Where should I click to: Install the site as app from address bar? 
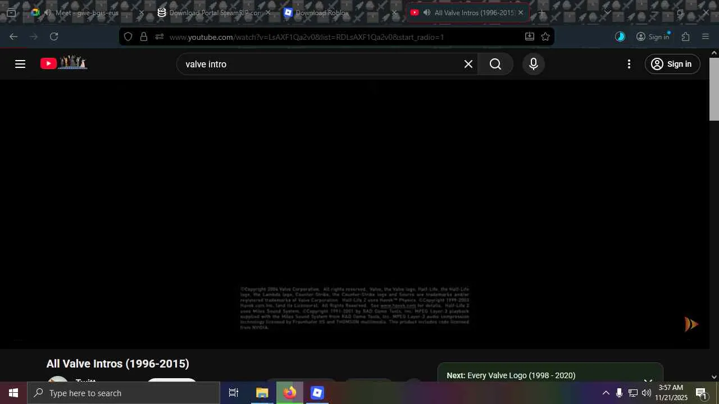[529, 36]
